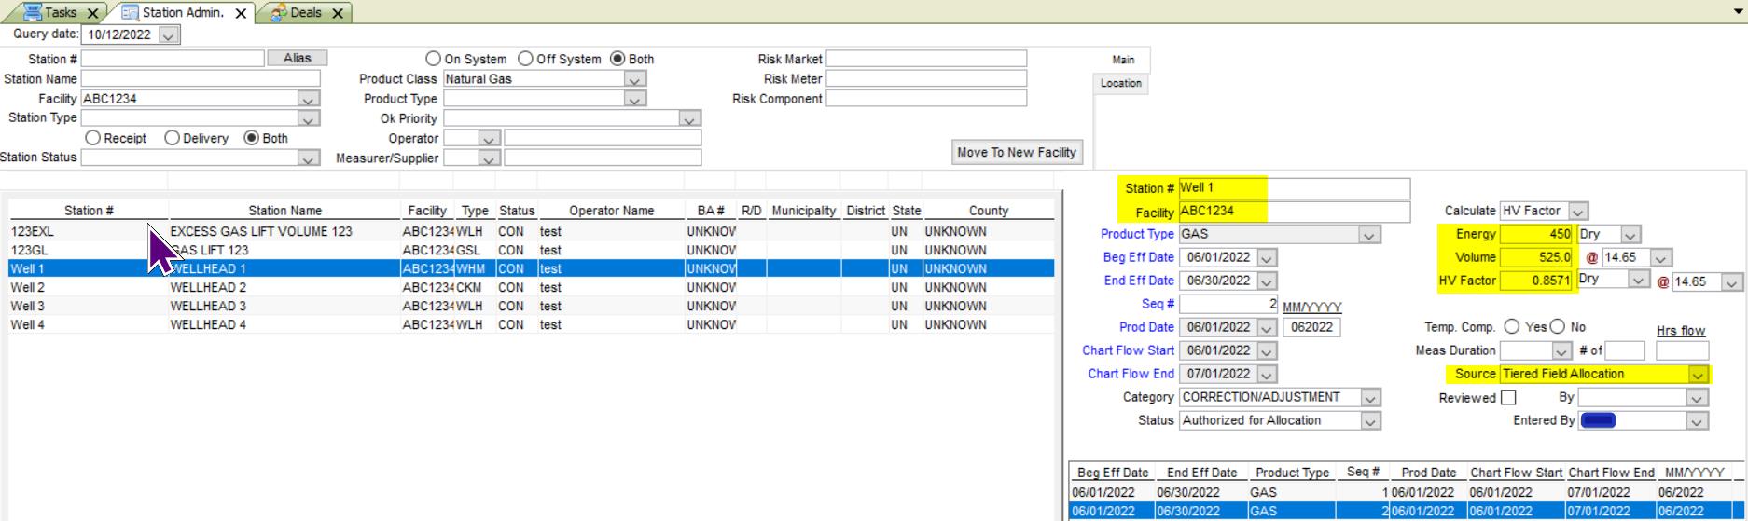1748x521 pixels.
Task: Close the Tasks tab
Action: (92, 13)
